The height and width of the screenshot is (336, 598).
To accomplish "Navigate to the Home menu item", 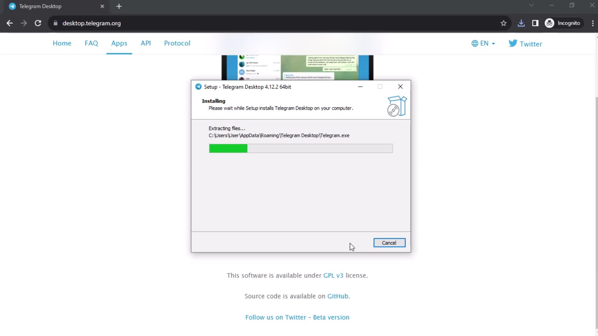I will coord(62,44).
